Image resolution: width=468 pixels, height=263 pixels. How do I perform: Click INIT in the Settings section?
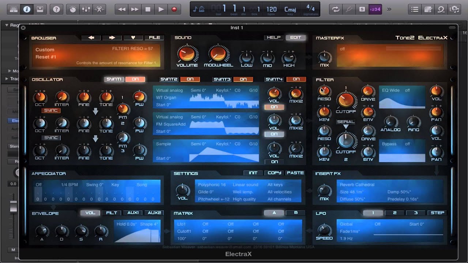253,173
